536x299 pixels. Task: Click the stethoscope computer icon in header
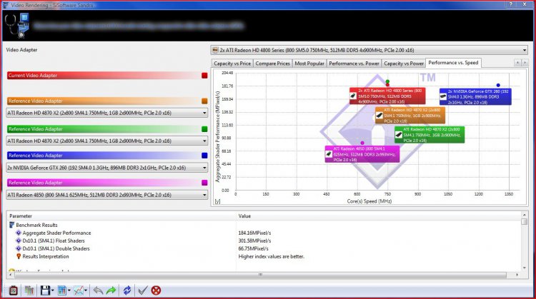[17, 26]
